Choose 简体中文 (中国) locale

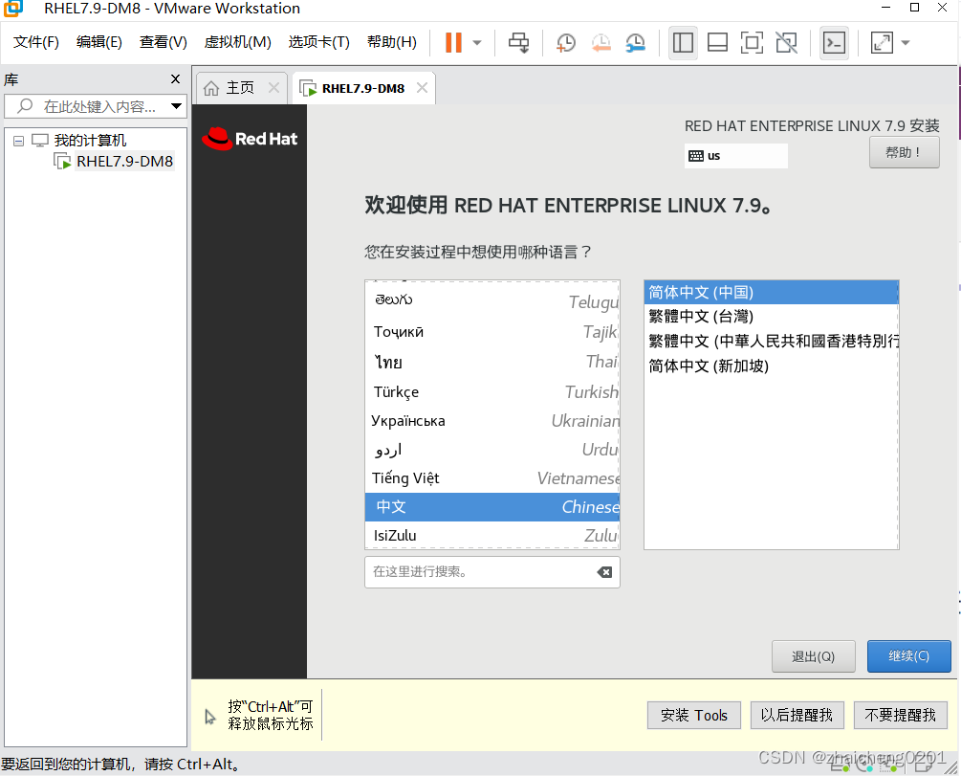(771, 293)
